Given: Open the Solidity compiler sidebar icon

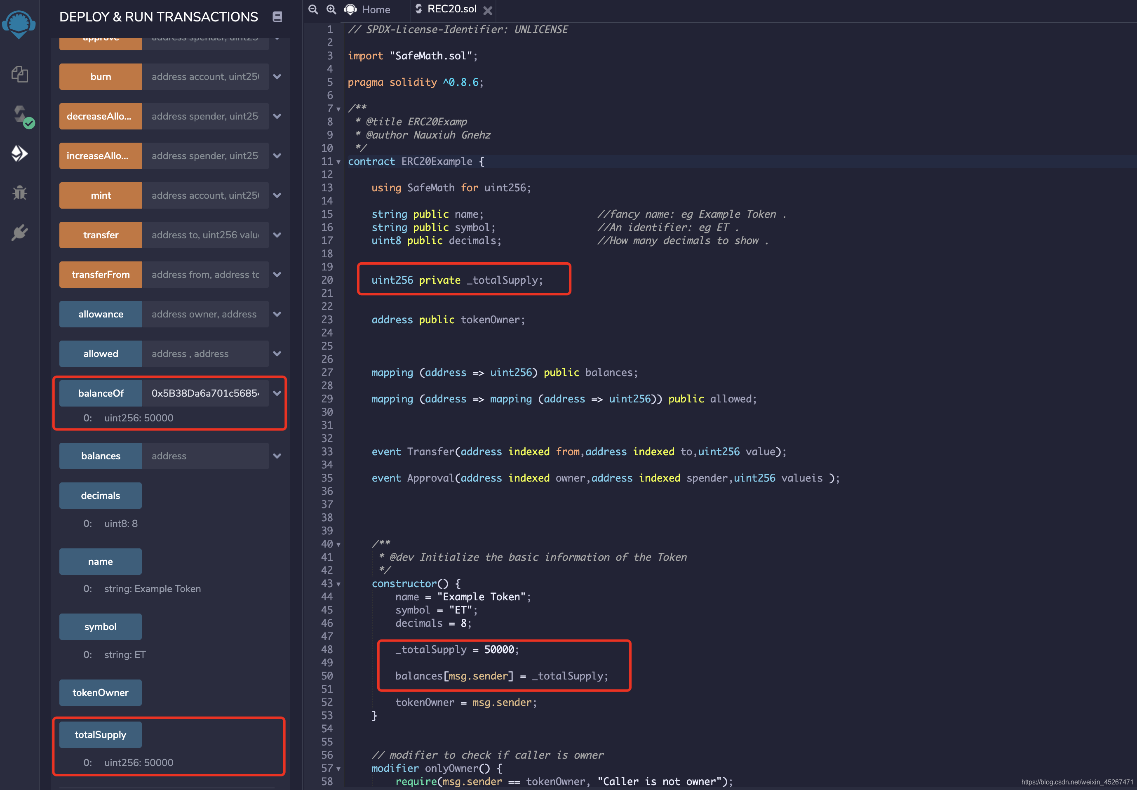Looking at the screenshot, I should [22, 116].
